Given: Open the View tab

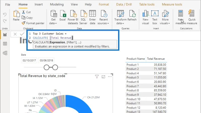Looking at the screenshot, I should pos(74,4).
